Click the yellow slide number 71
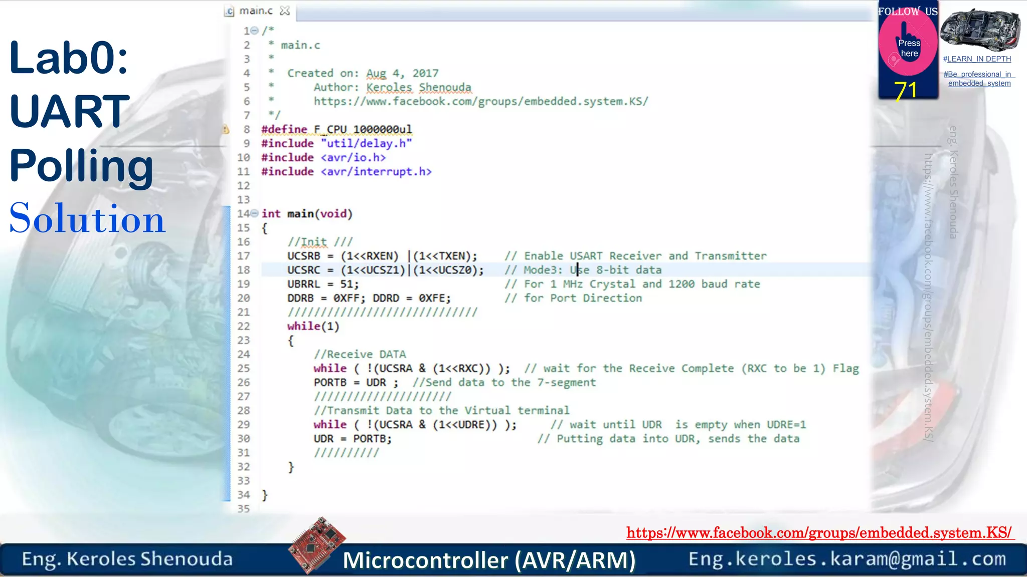1027x577 pixels. pos(905,91)
